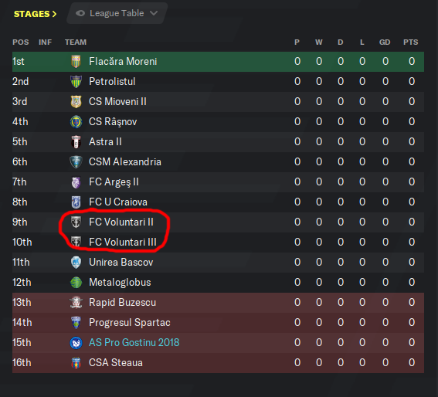Expand the League Table view dropdown
The image size is (438, 397).
[117, 13]
